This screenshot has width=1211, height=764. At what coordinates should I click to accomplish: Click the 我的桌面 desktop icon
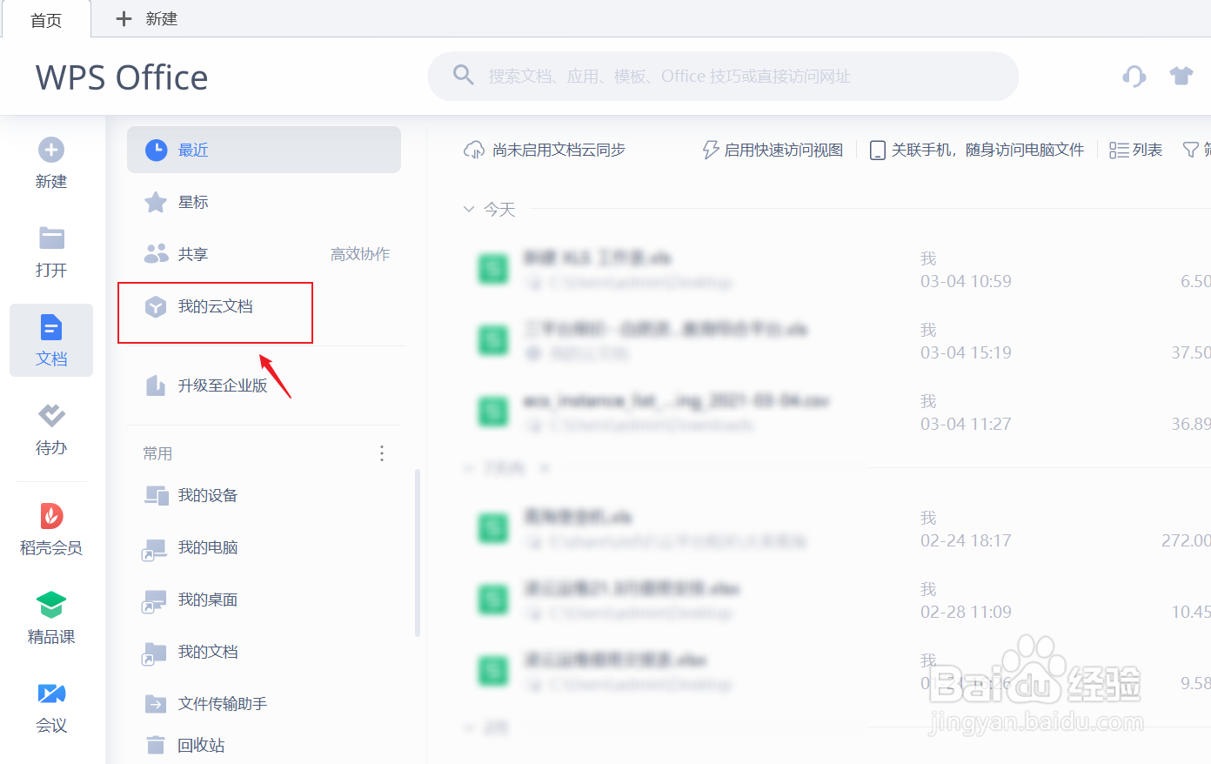155,600
